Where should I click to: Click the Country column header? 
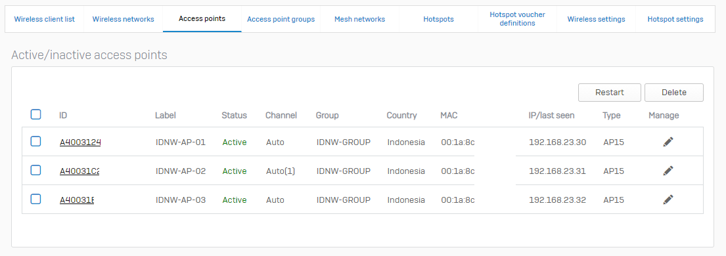402,116
